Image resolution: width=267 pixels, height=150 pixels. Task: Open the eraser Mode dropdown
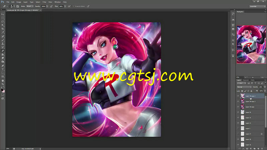[30, 6]
